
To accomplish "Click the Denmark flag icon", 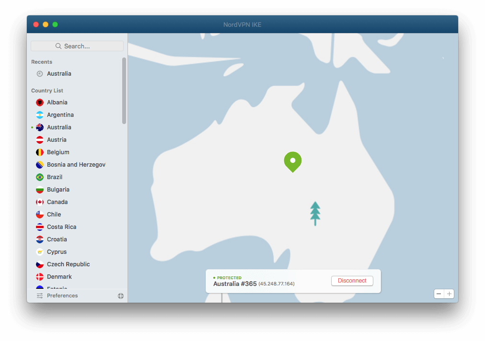I will 40,277.
